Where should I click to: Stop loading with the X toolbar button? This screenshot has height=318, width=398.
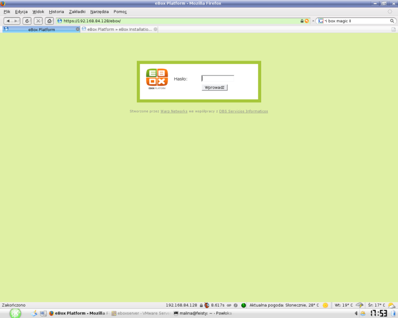tap(38, 21)
